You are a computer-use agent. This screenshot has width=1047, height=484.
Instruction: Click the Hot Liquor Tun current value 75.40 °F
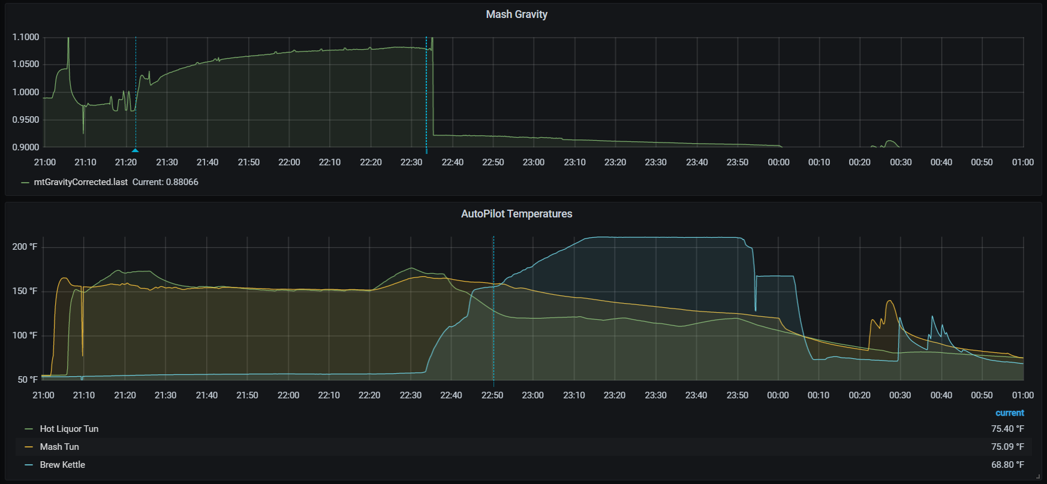[1007, 429]
